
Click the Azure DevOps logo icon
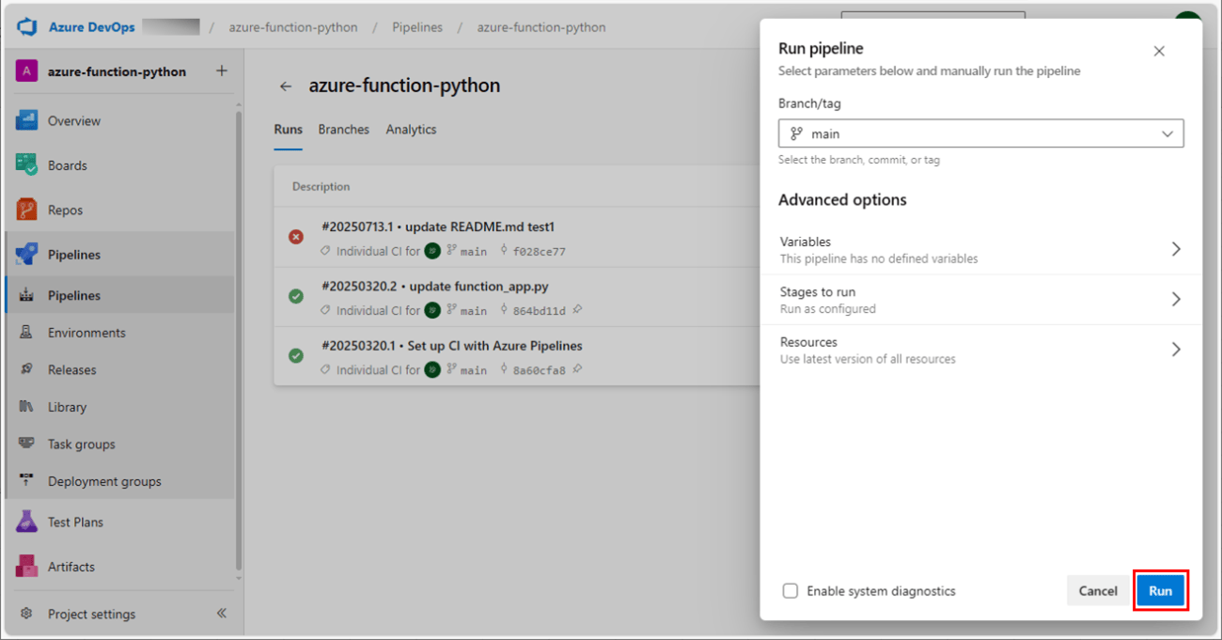tap(26, 27)
